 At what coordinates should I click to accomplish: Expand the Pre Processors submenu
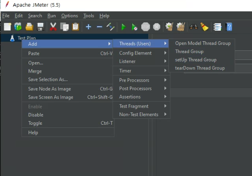(141, 80)
